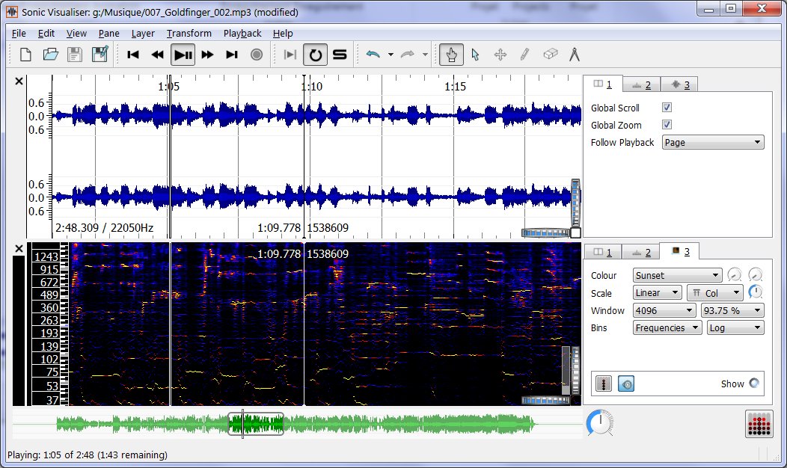
Task: Switch to tab 3 in the waveform pane properties
Action: click(679, 84)
